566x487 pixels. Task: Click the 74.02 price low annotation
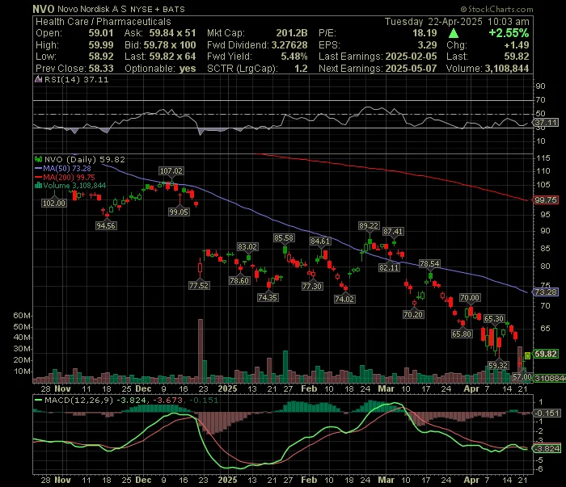[344, 299]
